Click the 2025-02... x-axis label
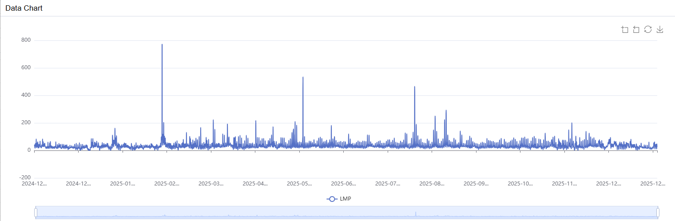 pos(167,183)
